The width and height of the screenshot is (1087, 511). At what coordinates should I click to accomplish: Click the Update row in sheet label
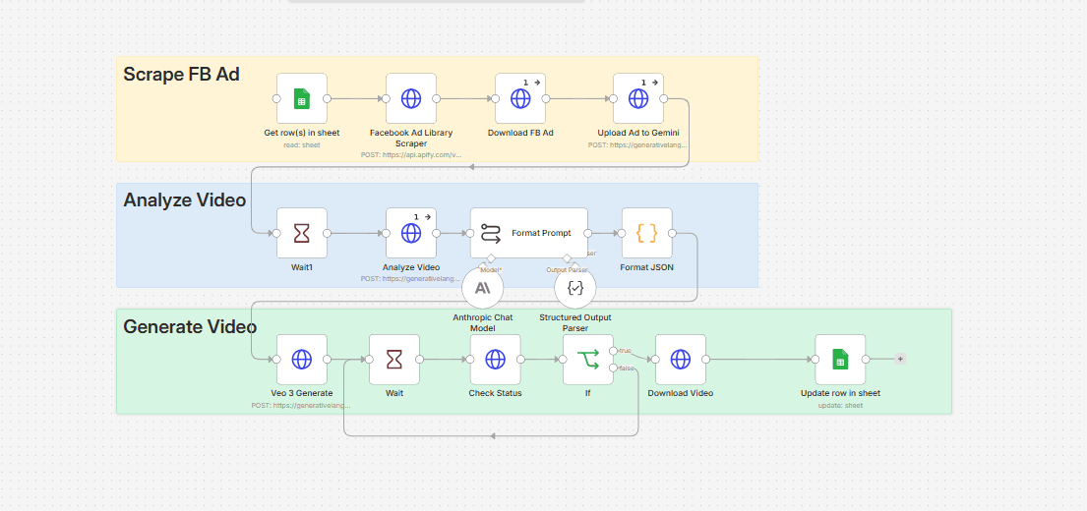[x=840, y=393]
